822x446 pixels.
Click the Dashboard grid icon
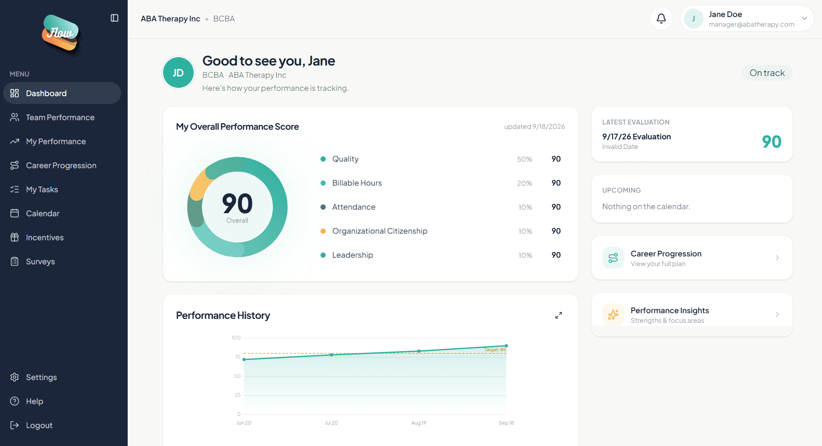point(15,93)
